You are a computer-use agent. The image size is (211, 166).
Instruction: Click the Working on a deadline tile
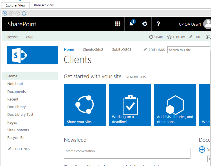[130, 105]
